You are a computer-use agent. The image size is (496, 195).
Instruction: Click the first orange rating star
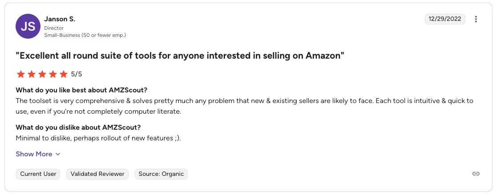[21, 74]
